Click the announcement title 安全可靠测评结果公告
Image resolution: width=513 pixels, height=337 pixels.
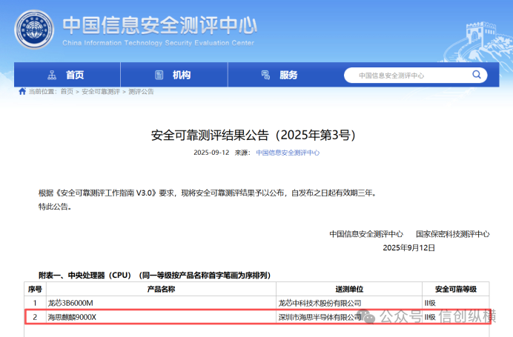click(253, 135)
